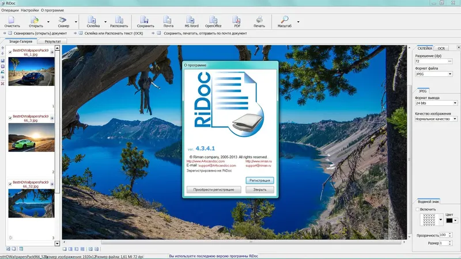Click the Регистрация button

[x=260, y=180]
